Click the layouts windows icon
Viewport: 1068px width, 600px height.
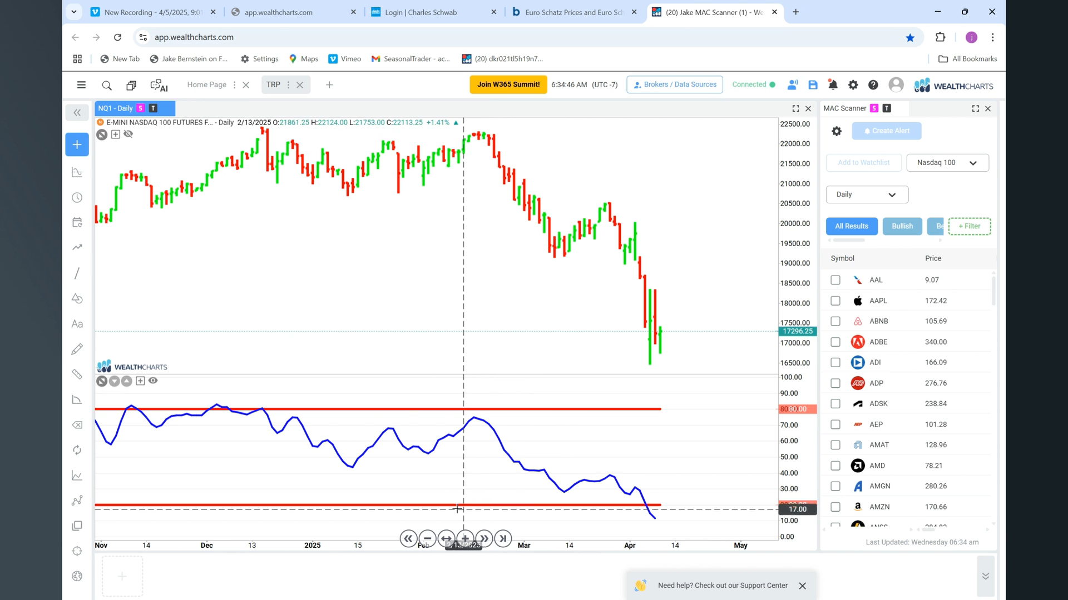pos(131,85)
